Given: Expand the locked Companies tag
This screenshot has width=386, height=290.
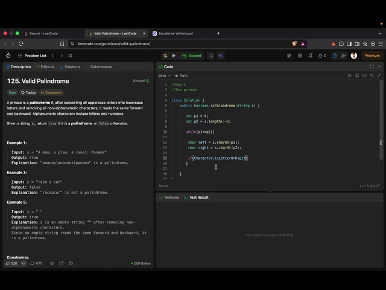Looking at the screenshot, I should (51, 92).
